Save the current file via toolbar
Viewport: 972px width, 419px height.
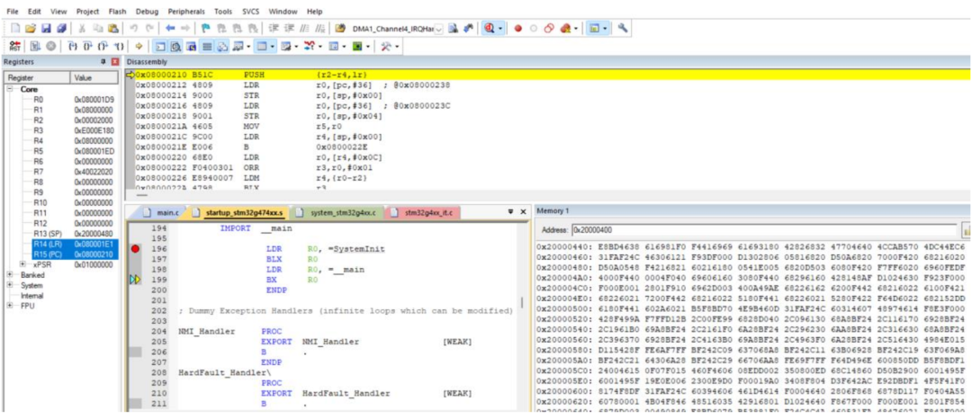[x=46, y=29]
